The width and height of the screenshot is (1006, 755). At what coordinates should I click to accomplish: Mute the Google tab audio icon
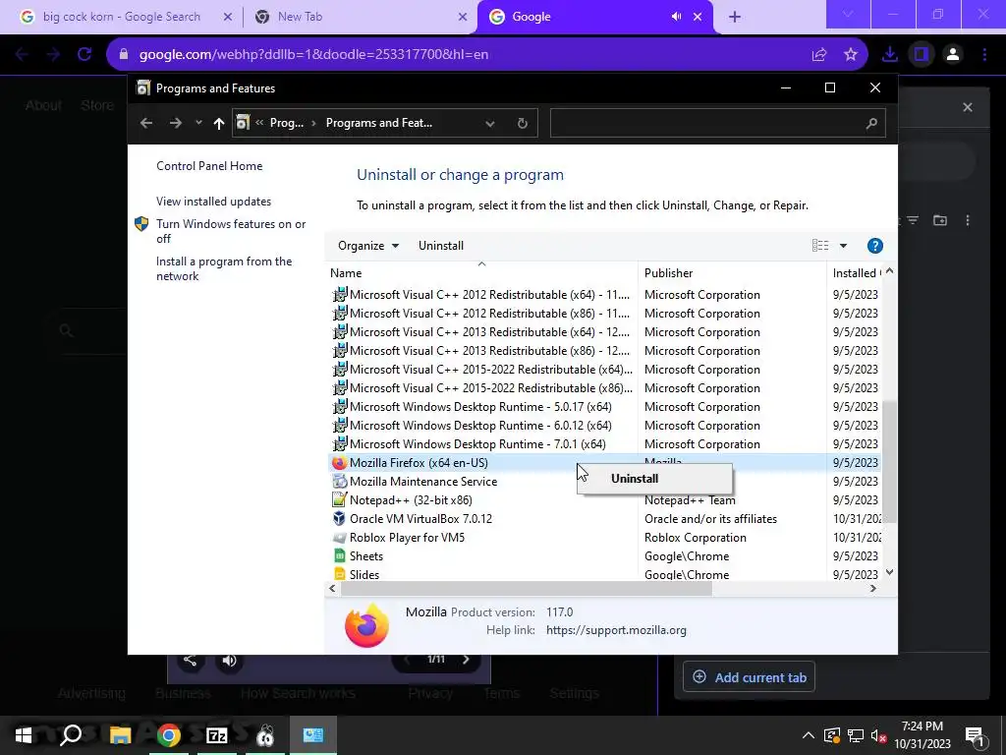(676, 17)
